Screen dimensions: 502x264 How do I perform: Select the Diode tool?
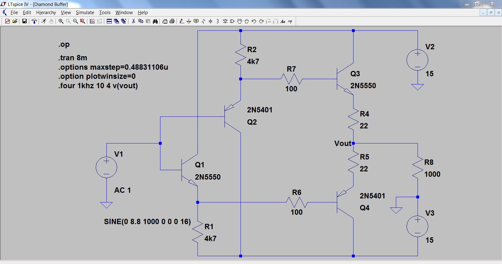tap(225, 21)
